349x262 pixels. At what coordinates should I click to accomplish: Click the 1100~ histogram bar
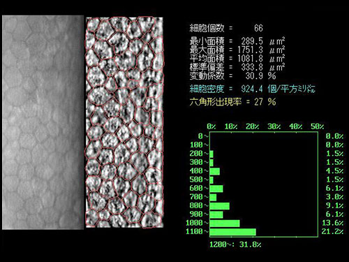click(232, 232)
